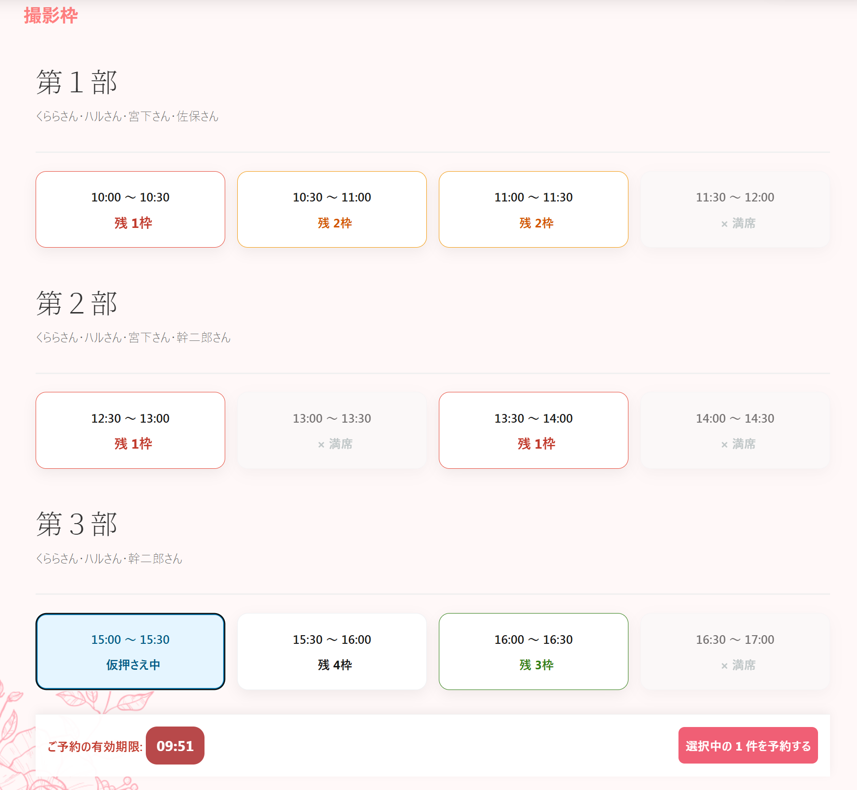Click the 第1部 section heading
This screenshot has width=857, height=790.
pyautogui.click(x=77, y=82)
